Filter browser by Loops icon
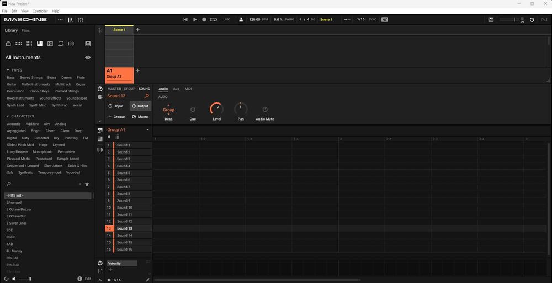 tap(61, 43)
